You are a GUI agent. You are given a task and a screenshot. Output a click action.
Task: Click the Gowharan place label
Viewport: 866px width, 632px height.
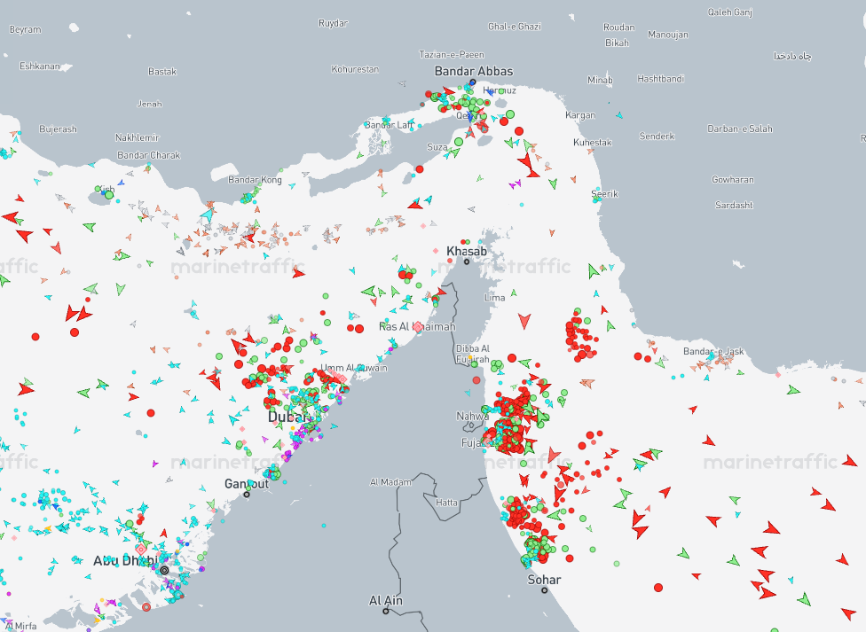733,179
